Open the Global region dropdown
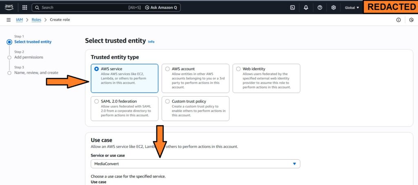The height and width of the screenshot is (185, 418). click(352, 7)
